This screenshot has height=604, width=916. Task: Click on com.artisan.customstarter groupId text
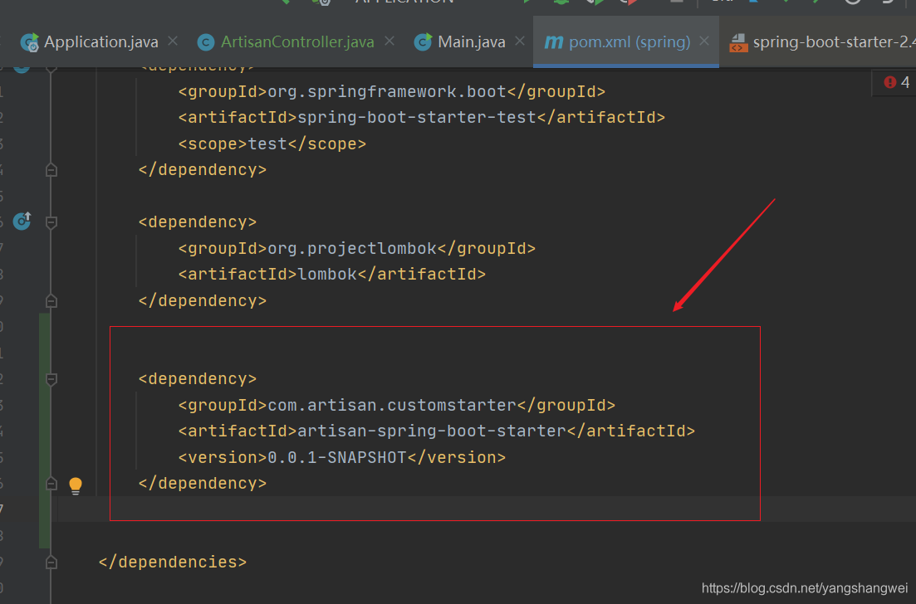(391, 406)
